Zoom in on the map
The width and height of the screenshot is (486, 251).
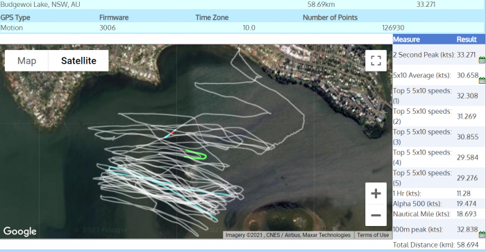pos(376,193)
